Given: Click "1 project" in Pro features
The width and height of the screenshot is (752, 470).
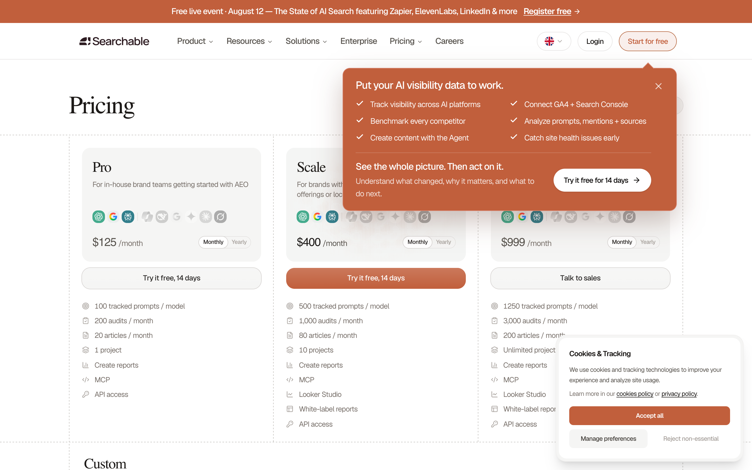Looking at the screenshot, I should click(x=108, y=350).
